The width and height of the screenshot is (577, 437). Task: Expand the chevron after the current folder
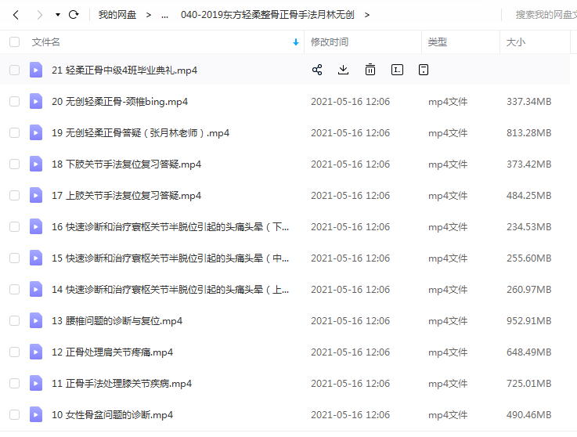[367, 15]
